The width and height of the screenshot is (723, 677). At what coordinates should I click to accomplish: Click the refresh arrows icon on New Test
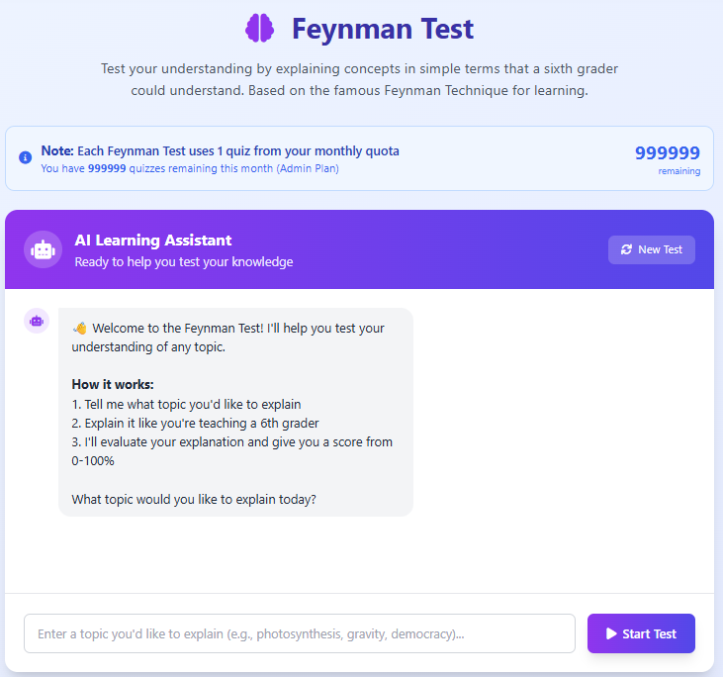(626, 249)
